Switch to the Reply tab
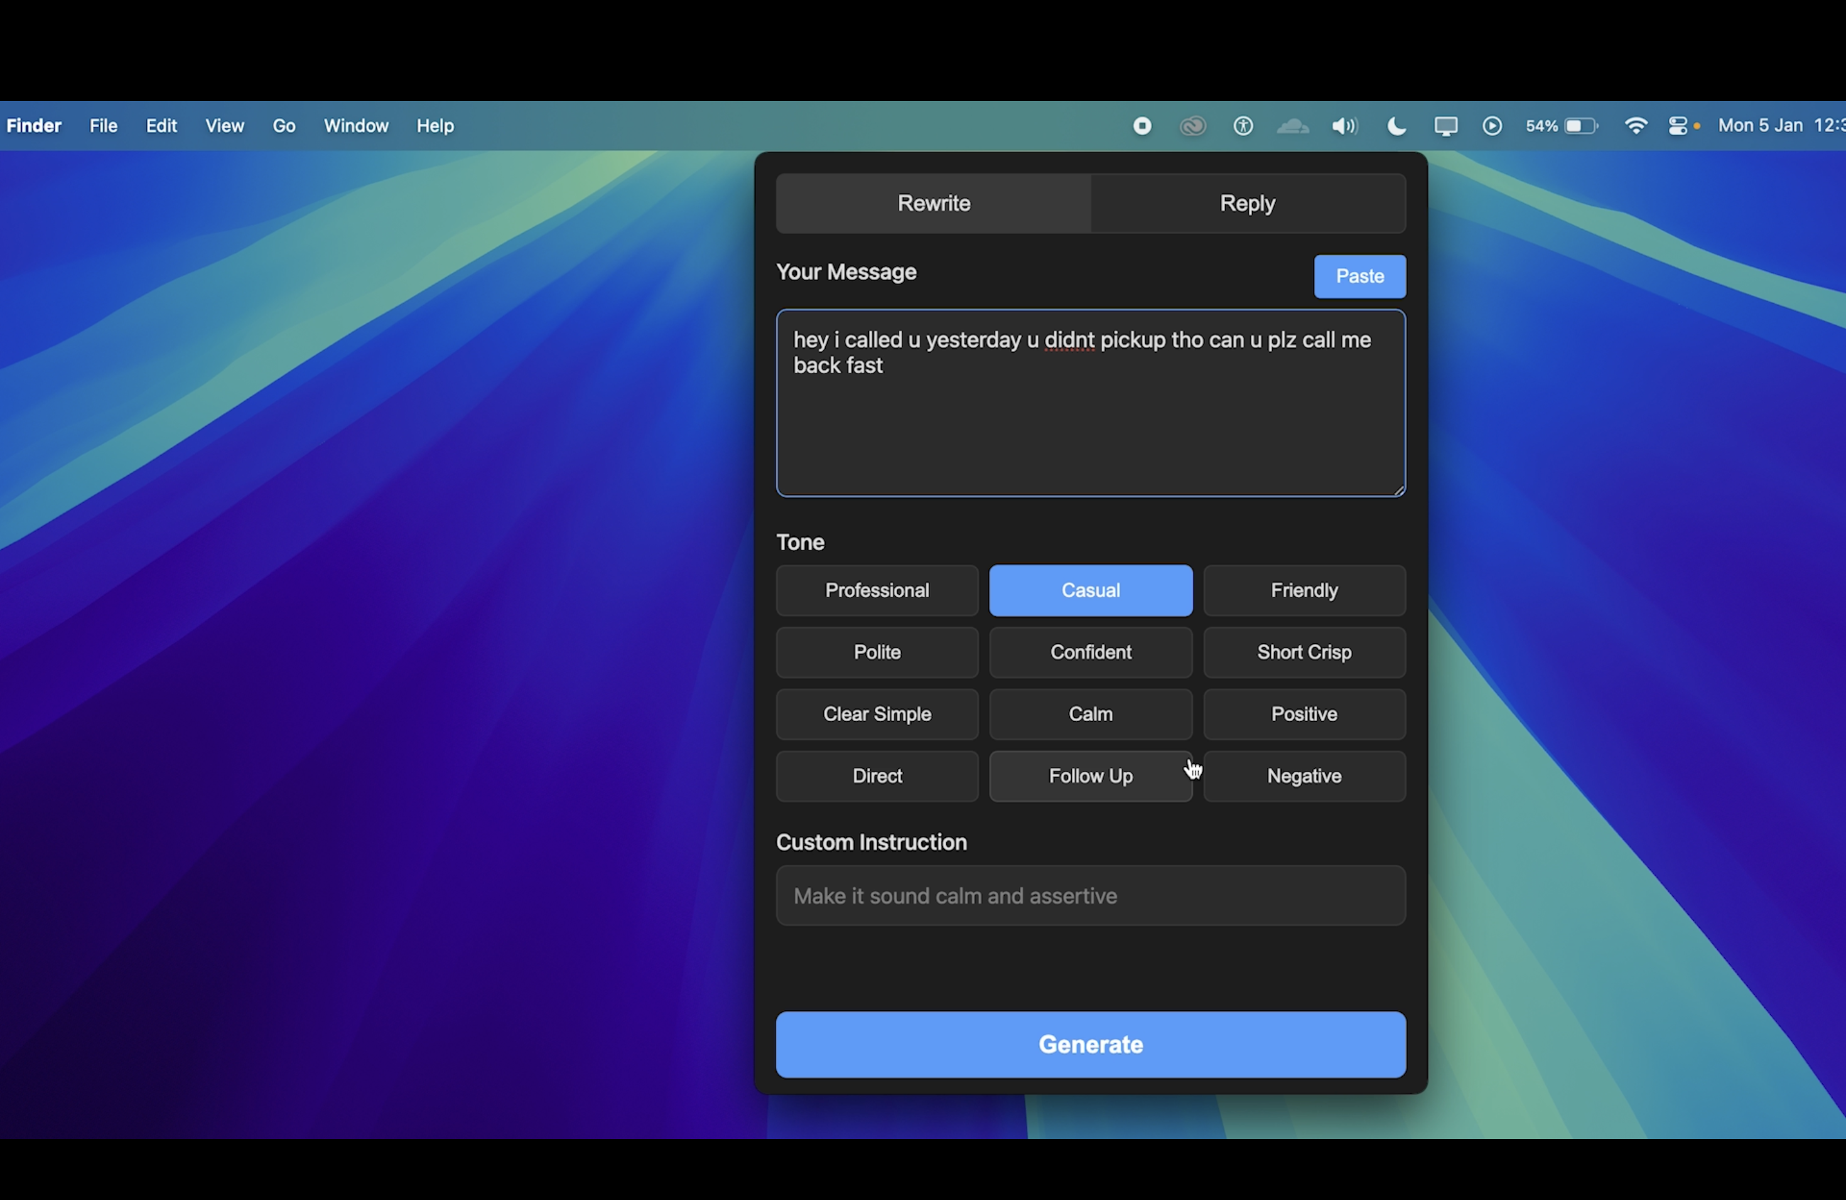1846x1200 pixels. coord(1247,203)
